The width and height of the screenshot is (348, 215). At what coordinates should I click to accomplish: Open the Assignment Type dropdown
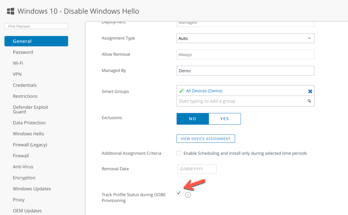245,38
